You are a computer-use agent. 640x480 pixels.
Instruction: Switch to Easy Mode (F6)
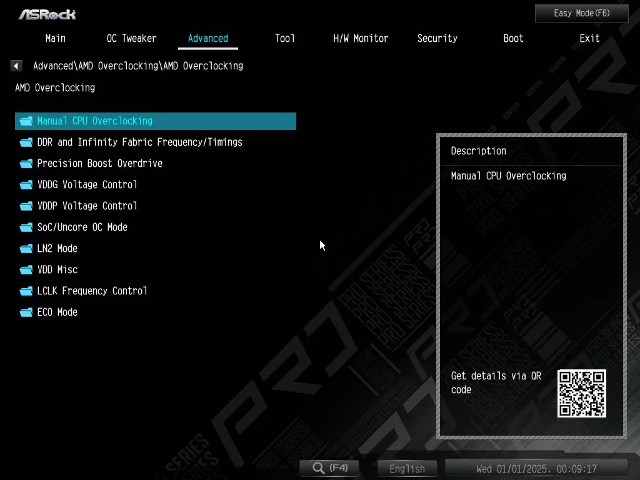click(581, 13)
